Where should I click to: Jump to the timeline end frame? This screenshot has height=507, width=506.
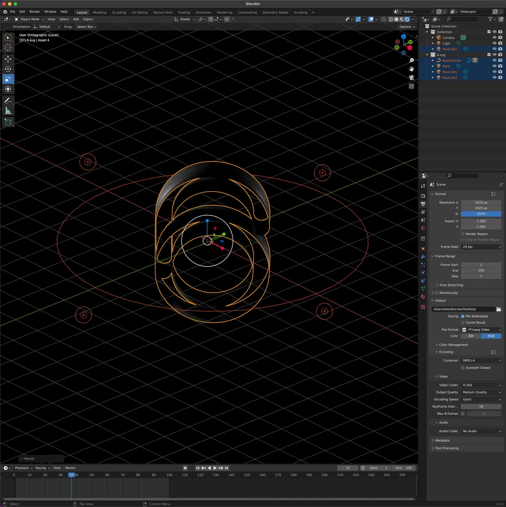click(x=227, y=468)
